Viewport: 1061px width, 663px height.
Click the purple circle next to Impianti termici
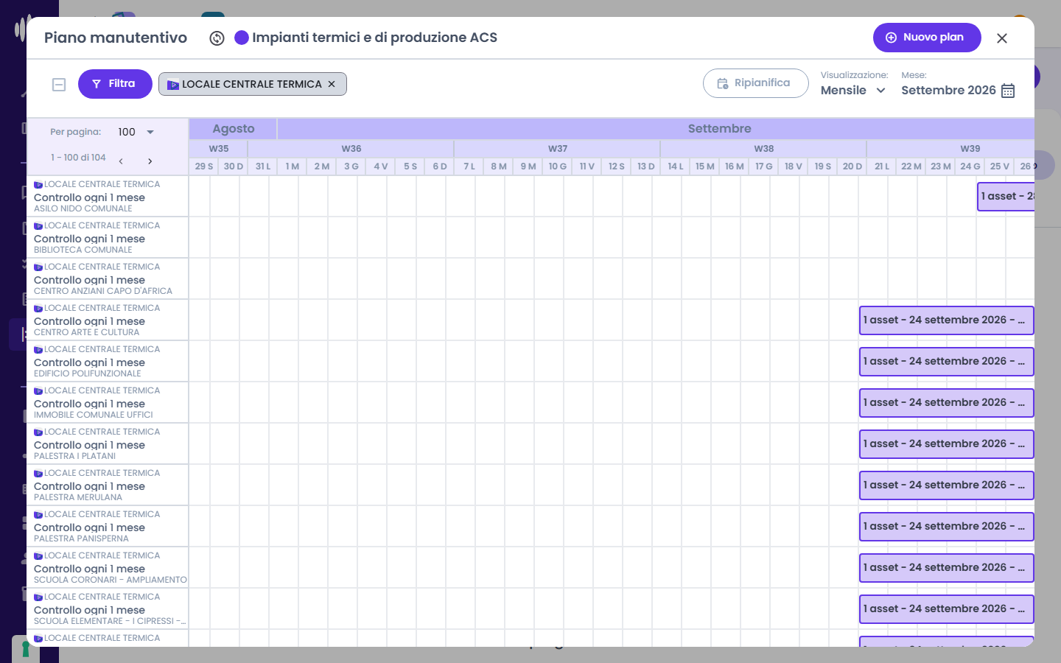(x=242, y=38)
